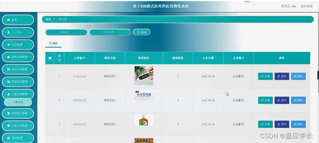319x143 pixels.
Task: Check the checkbox for row 3333333333
Action: tap(50, 124)
